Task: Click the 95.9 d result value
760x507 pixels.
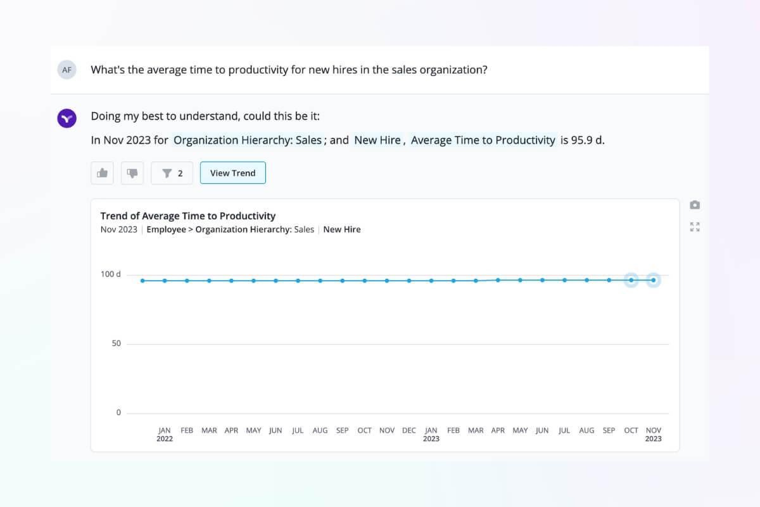Action: [x=588, y=140]
